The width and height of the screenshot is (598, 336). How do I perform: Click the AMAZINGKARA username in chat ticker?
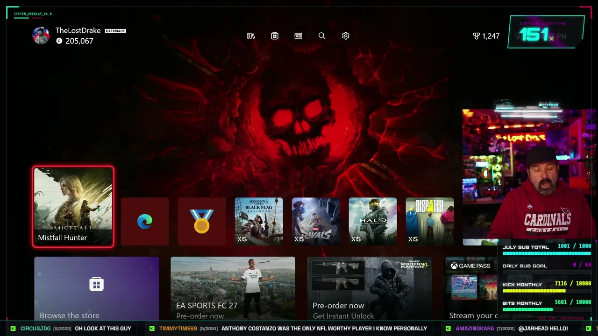(475, 329)
